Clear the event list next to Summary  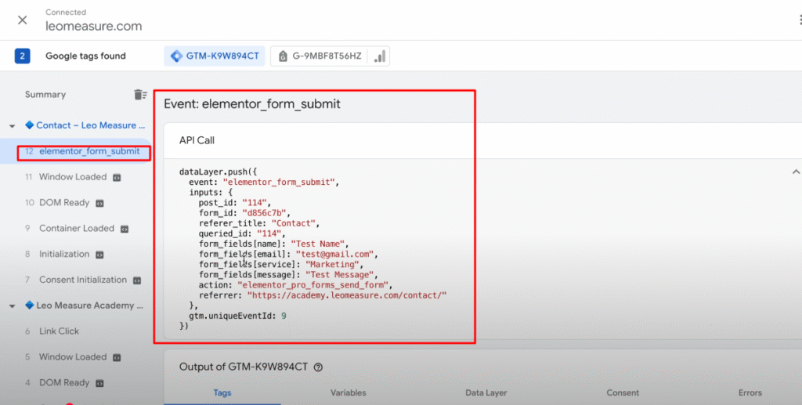pos(140,95)
